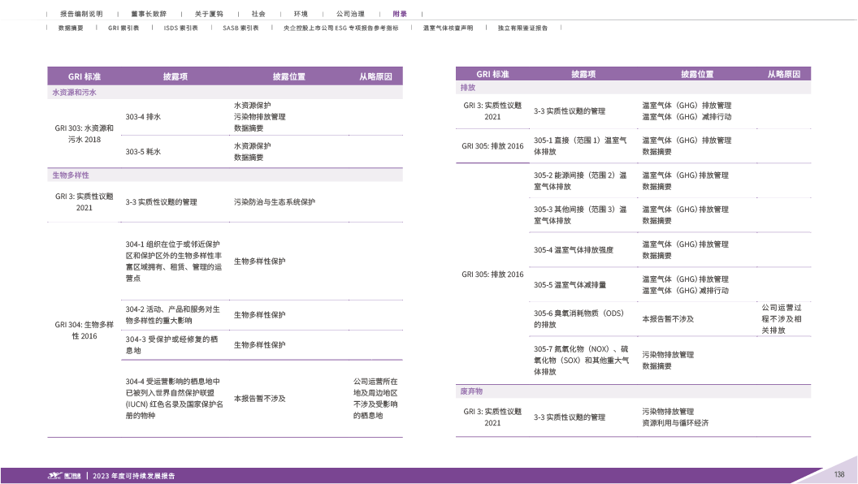Jump to the 报告编制说明 tab

click(81, 14)
